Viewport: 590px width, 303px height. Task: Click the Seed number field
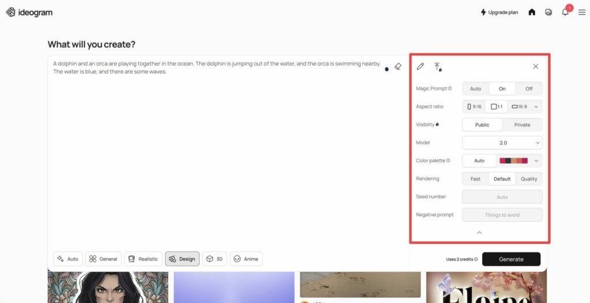tap(502, 197)
